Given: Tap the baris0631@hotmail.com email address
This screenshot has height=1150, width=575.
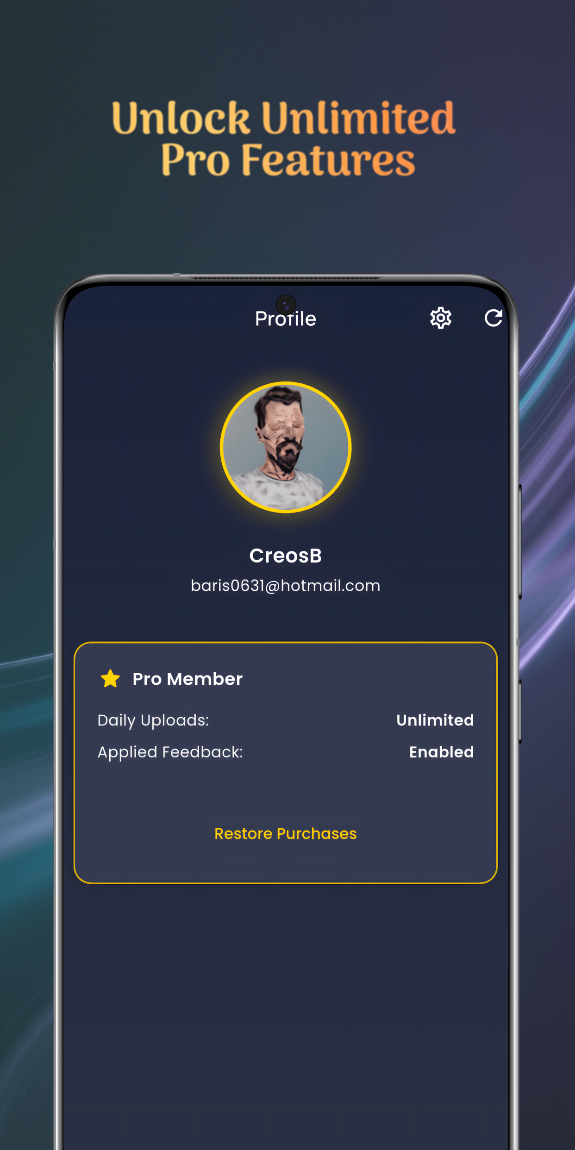Looking at the screenshot, I should (x=286, y=586).
